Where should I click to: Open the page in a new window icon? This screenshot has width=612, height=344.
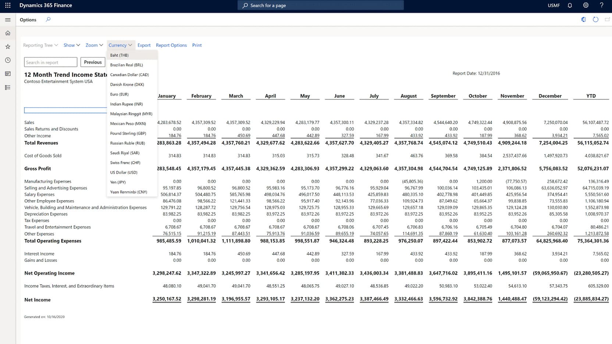click(607, 19)
